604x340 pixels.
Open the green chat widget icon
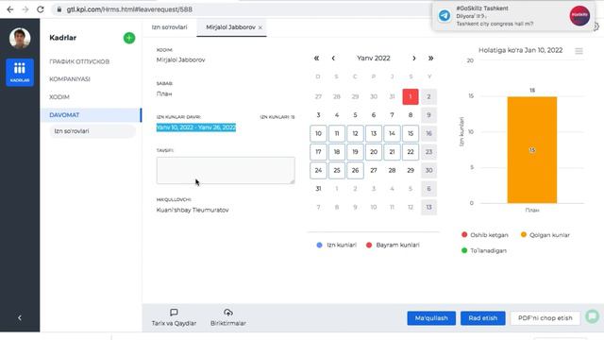pyautogui.click(x=593, y=316)
